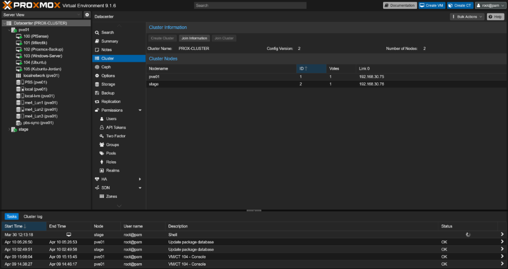
Task: Select VM 105 (Kubuntu-Jordan)
Action: (x=42, y=69)
